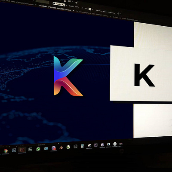172x172 pixels.
Task: Click the Illustrator taskbar icon
Action: point(22,150)
